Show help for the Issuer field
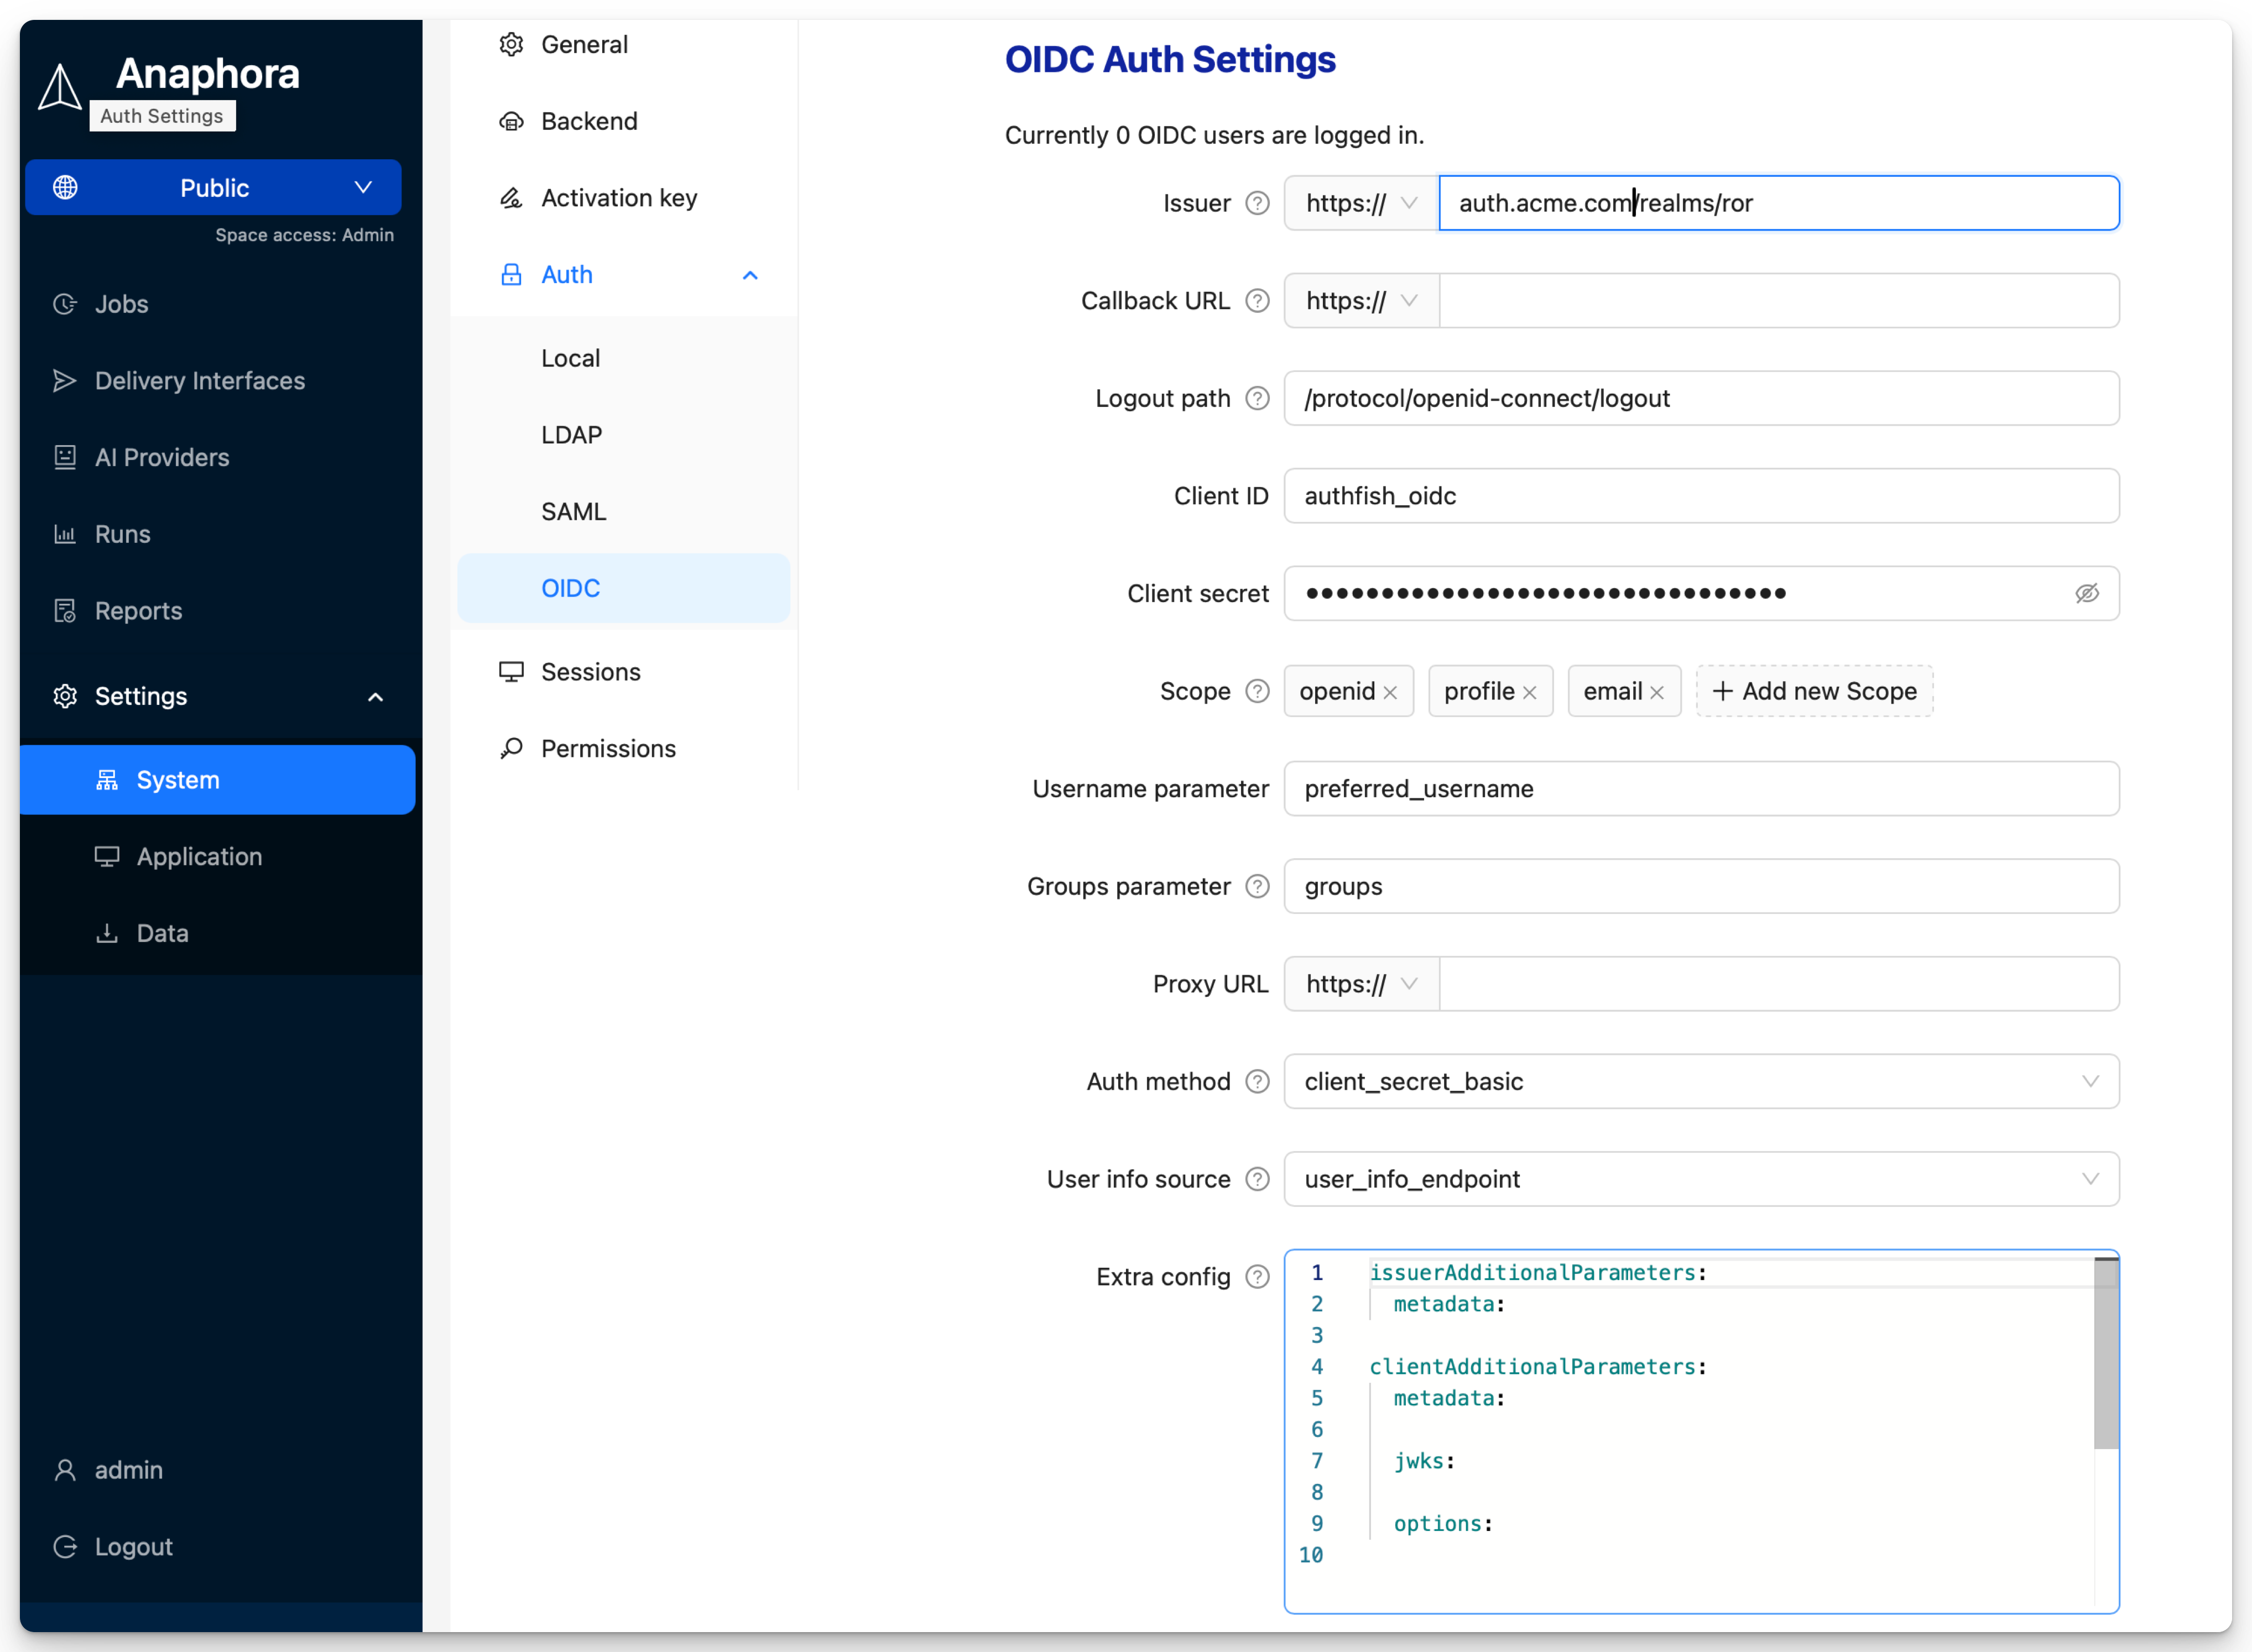2252x1652 pixels. click(1256, 203)
